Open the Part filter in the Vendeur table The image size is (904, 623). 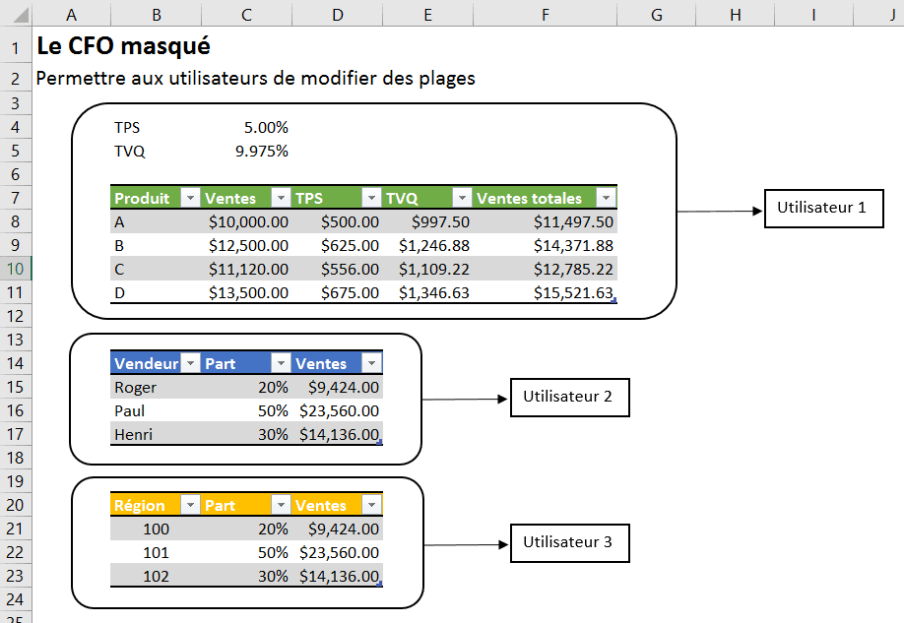click(281, 363)
